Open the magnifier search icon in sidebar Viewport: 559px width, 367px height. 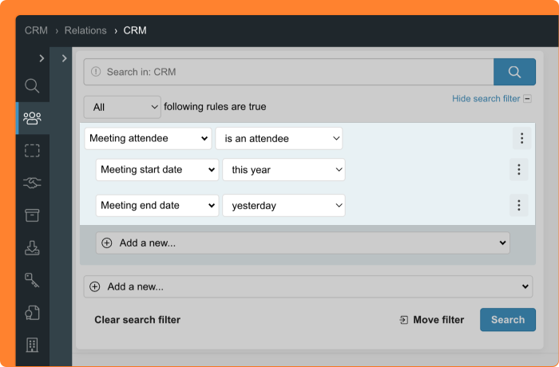coord(32,86)
